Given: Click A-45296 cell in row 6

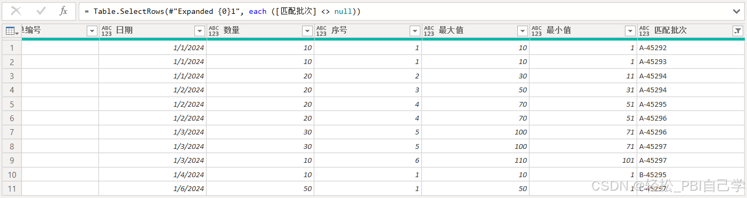Looking at the screenshot, I should coord(691,118).
